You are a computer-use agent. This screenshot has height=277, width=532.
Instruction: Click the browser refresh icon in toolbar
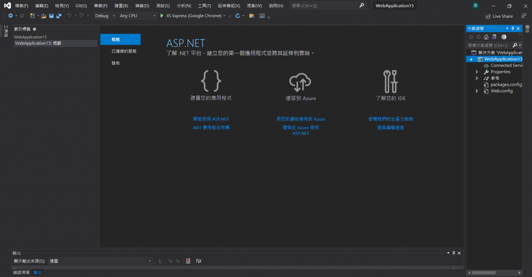click(237, 16)
